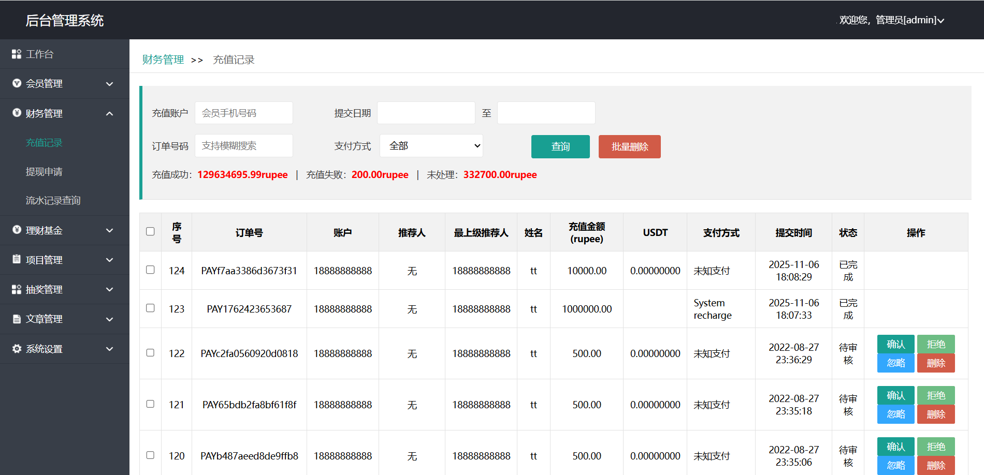Image resolution: width=984 pixels, height=475 pixels.
Task: Open 流水记录查询 submenu item
Action: (53, 200)
